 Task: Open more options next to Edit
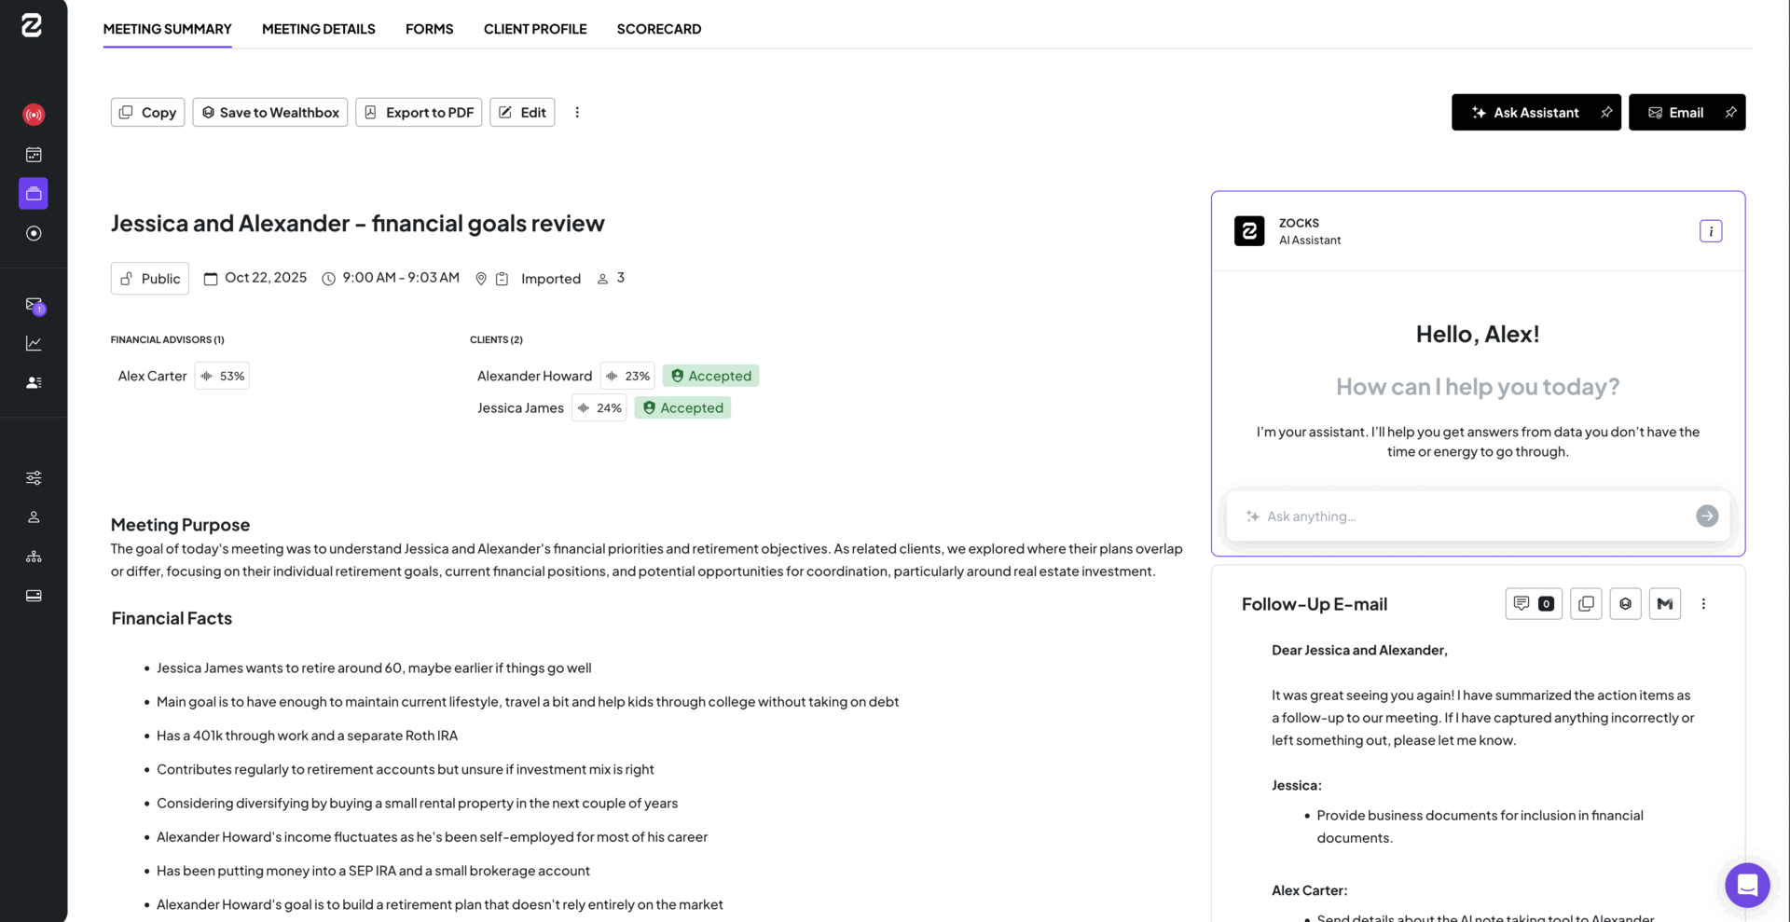(577, 112)
